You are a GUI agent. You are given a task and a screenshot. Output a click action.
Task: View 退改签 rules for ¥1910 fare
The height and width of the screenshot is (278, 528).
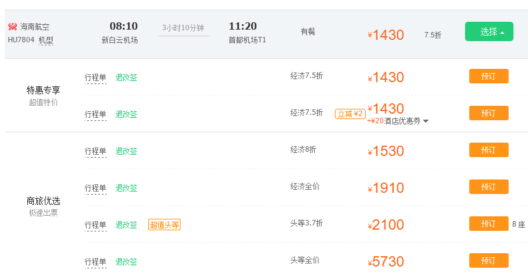pyautogui.click(x=127, y=188)
